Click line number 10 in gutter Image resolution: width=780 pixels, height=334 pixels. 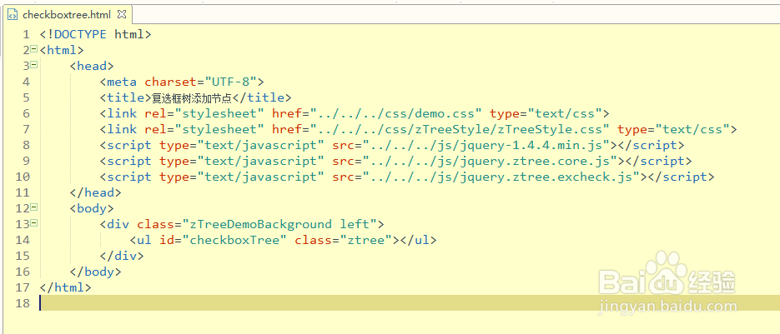pos(23,177)
